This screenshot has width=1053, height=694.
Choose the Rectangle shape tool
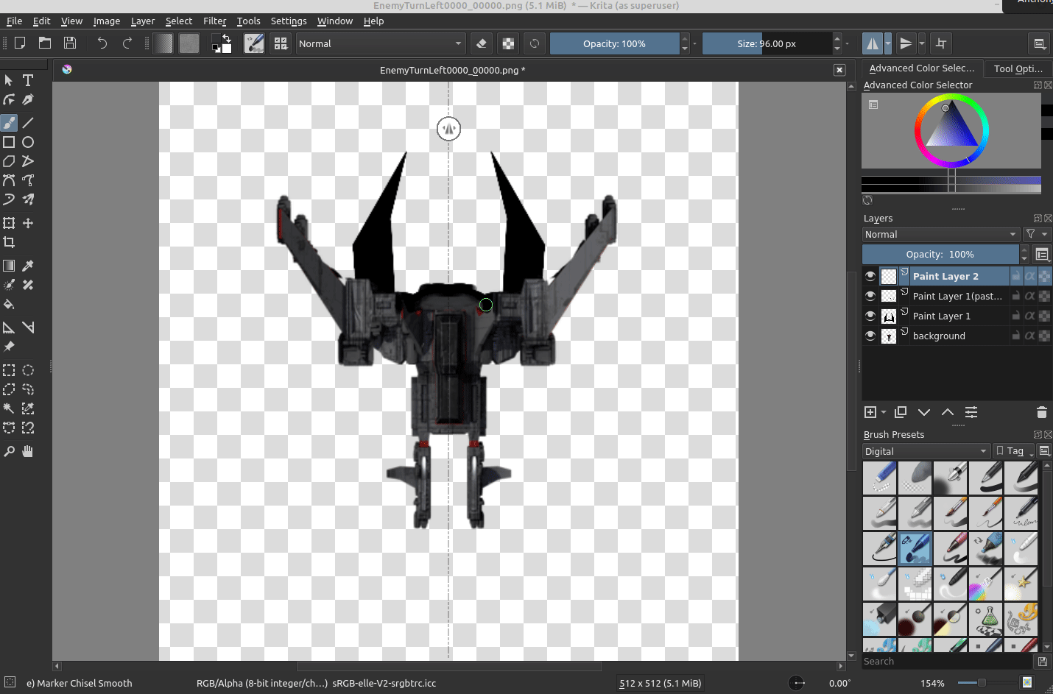pyautogui.click(x=9, y=142)
